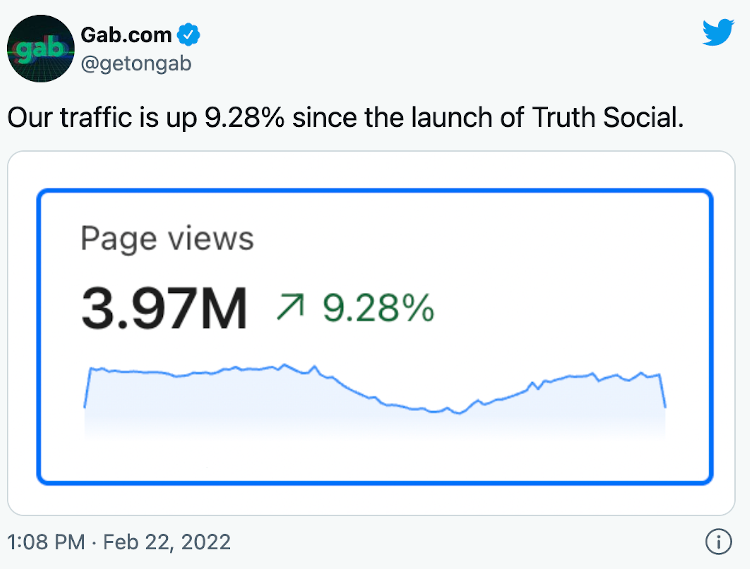The image size is (750, 569).
Task: Click the Twitter bird logo
Action: pyautogui.click(x=718, y=32)
